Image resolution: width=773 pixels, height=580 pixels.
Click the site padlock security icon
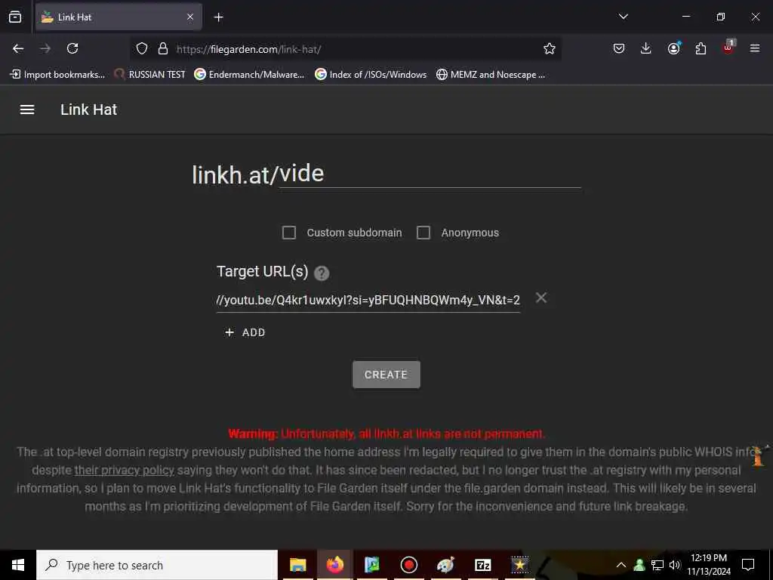coord(163,48)
